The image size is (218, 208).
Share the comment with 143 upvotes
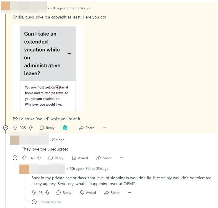tap(104, 158)
